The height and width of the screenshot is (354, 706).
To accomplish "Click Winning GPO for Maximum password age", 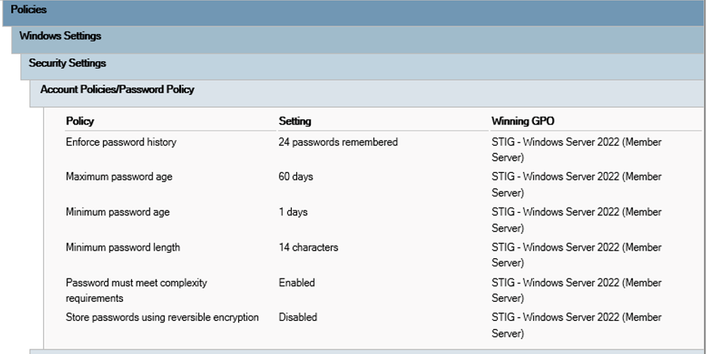I will [x=577, y=185].
